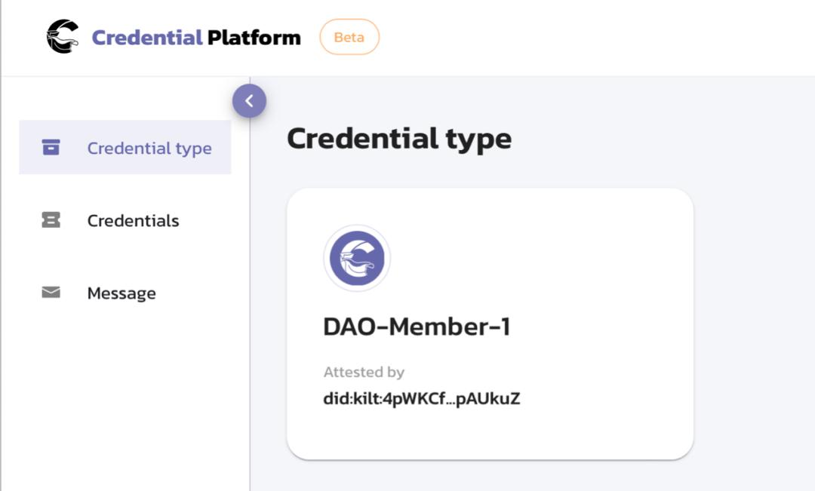Click the purple word 'Credential' in the header

(x=146, y=37)
